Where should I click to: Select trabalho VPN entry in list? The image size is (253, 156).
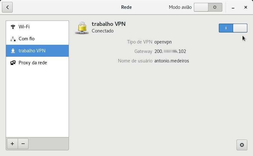click(x=37, y=51)
